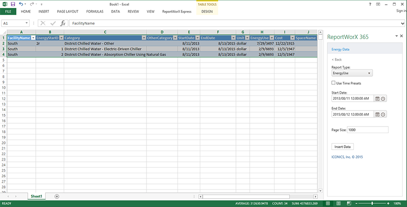
Task: Select the Sheet1 worksheet tab
Action: tap(36, 196)
